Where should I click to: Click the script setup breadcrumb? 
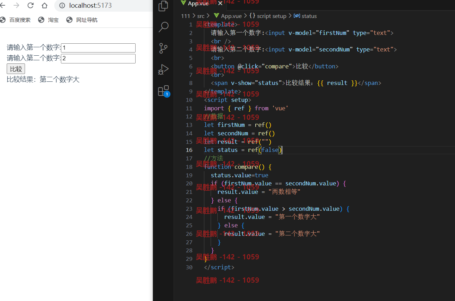point(268,16)
